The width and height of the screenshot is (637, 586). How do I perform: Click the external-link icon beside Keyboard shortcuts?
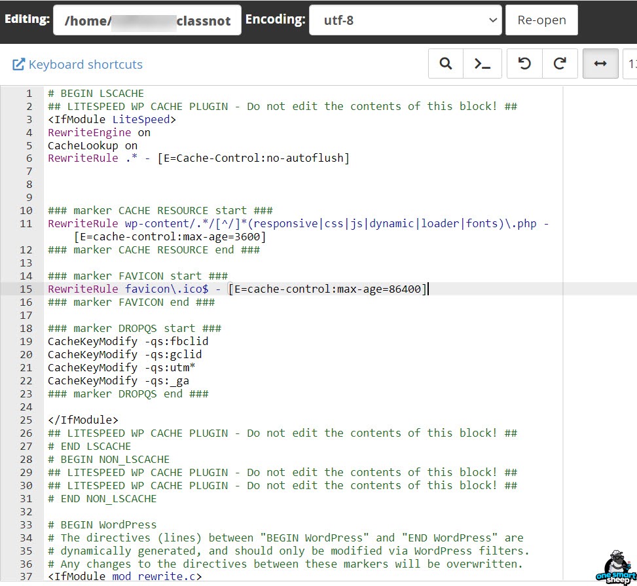[18, 64]
